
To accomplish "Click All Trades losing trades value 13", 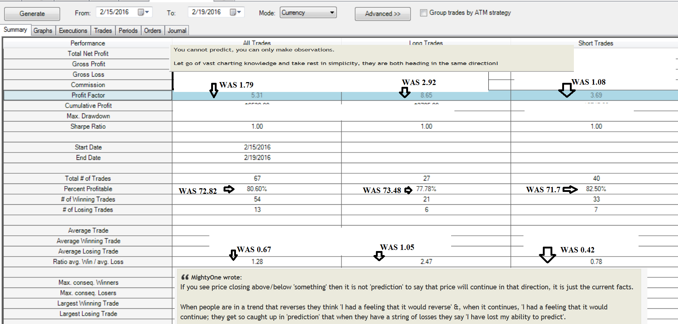I will click(x=257, y=209).
